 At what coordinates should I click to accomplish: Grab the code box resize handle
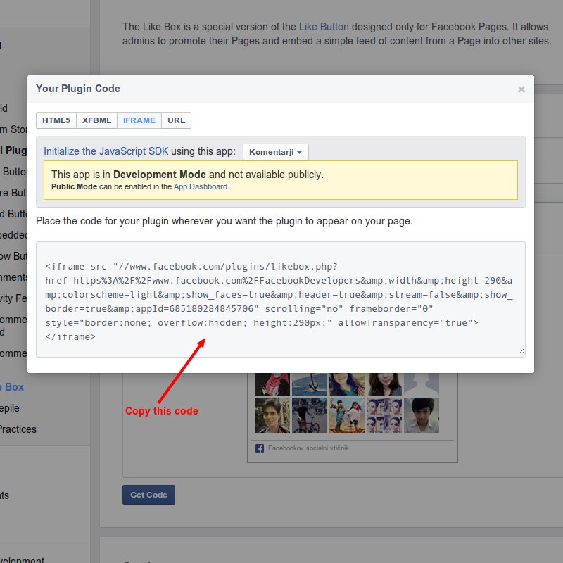tap(521, 351)
